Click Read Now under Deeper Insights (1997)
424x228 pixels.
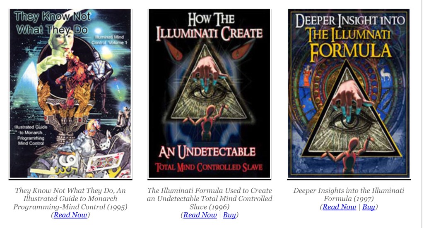[x=340, y=207]
